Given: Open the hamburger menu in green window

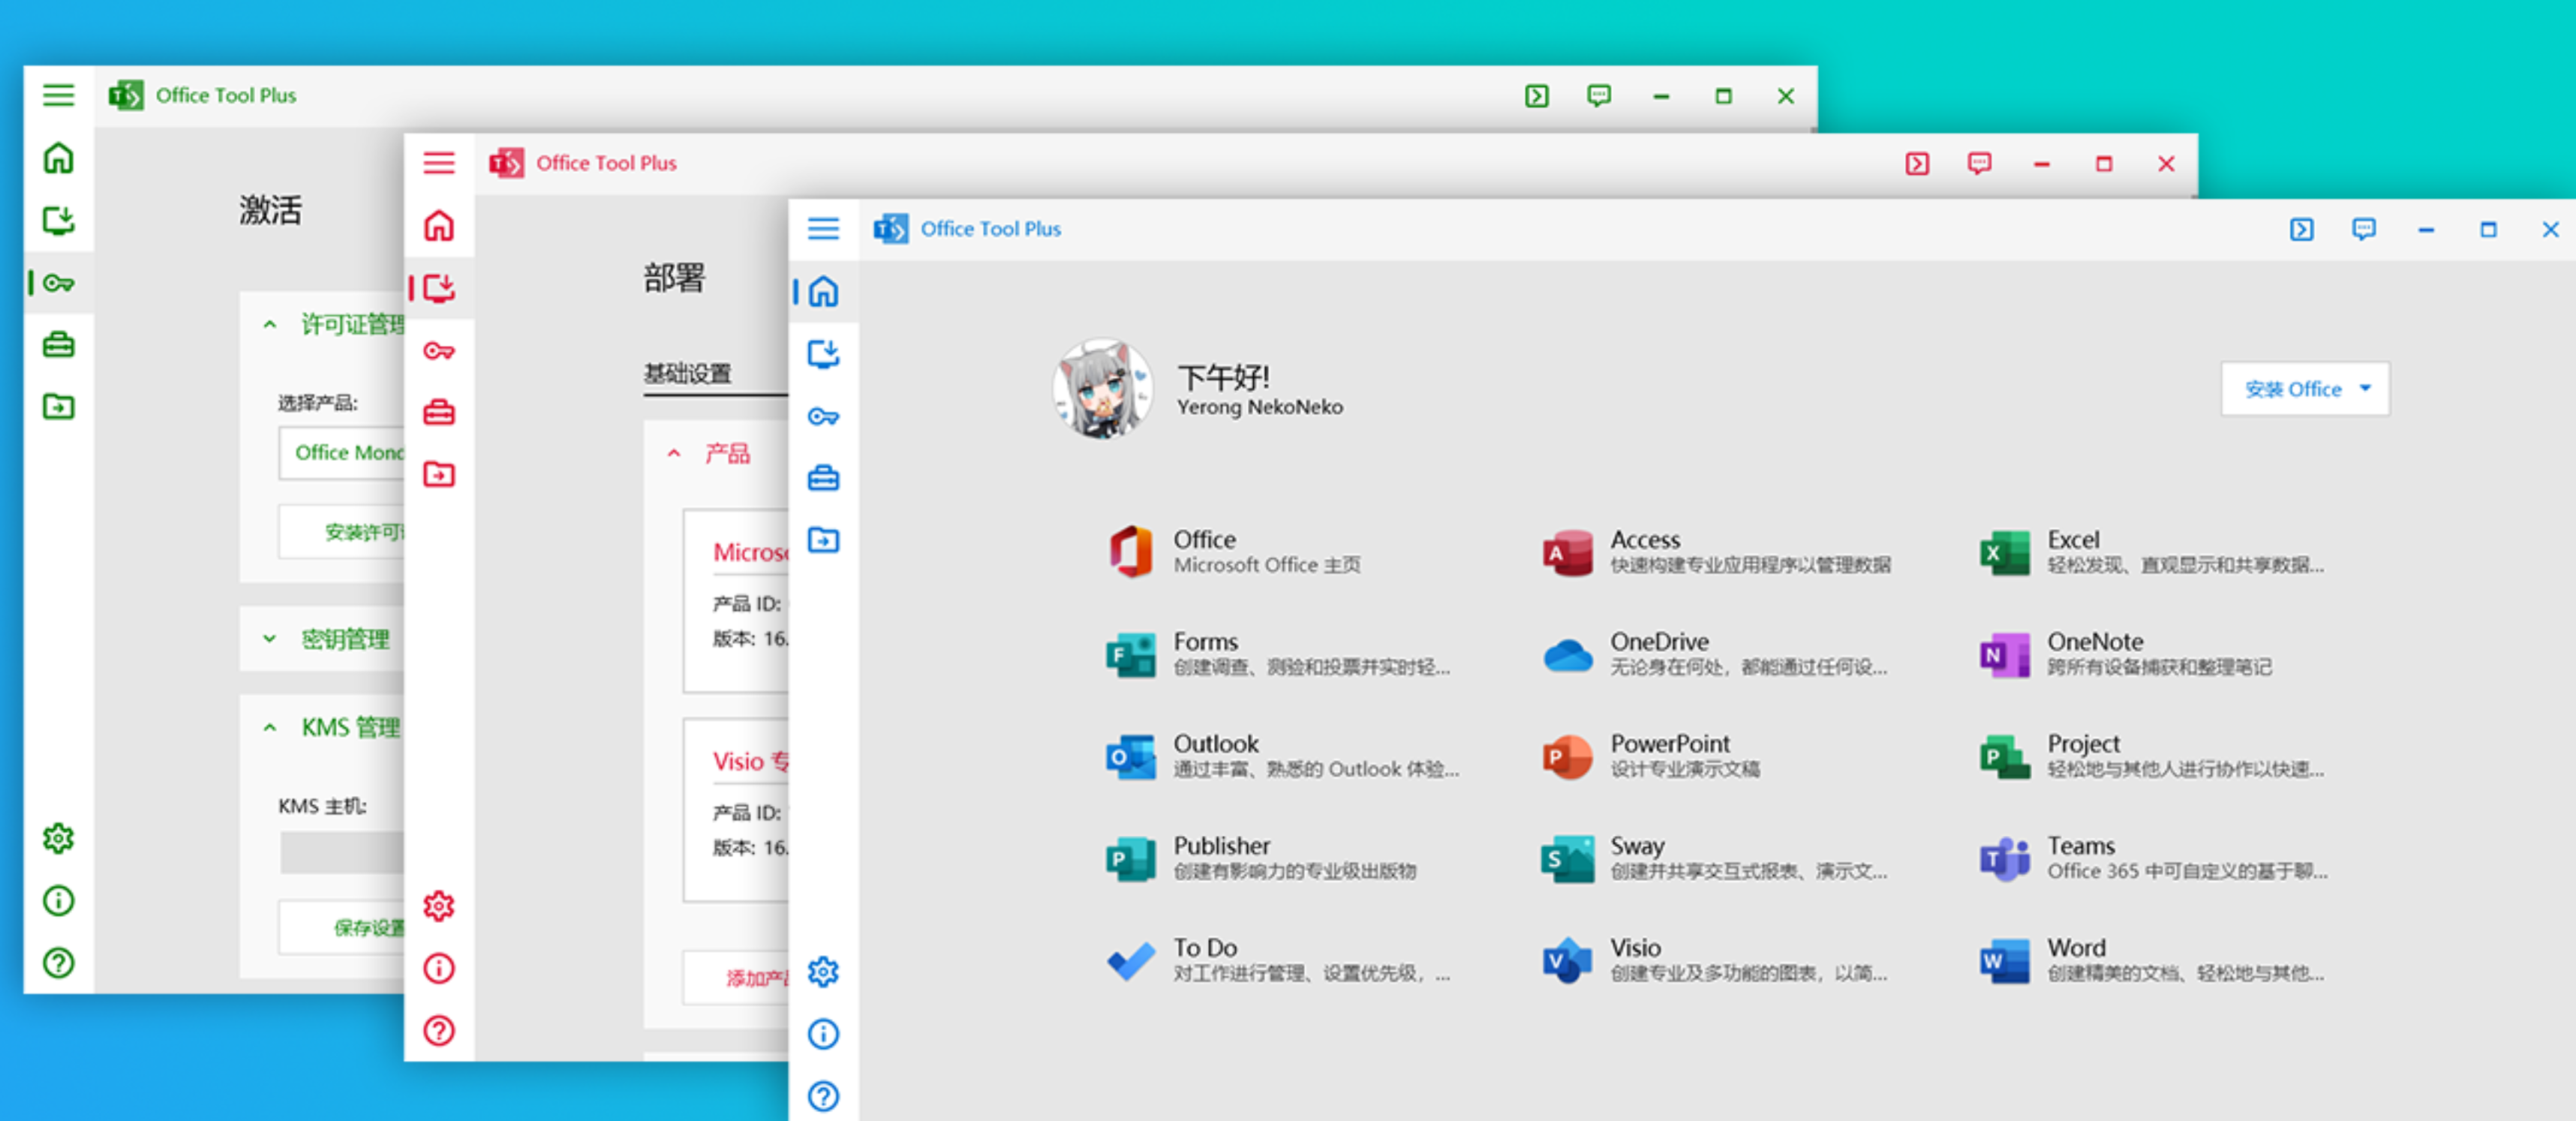Looking at the screenshot, I should [58, 95].
